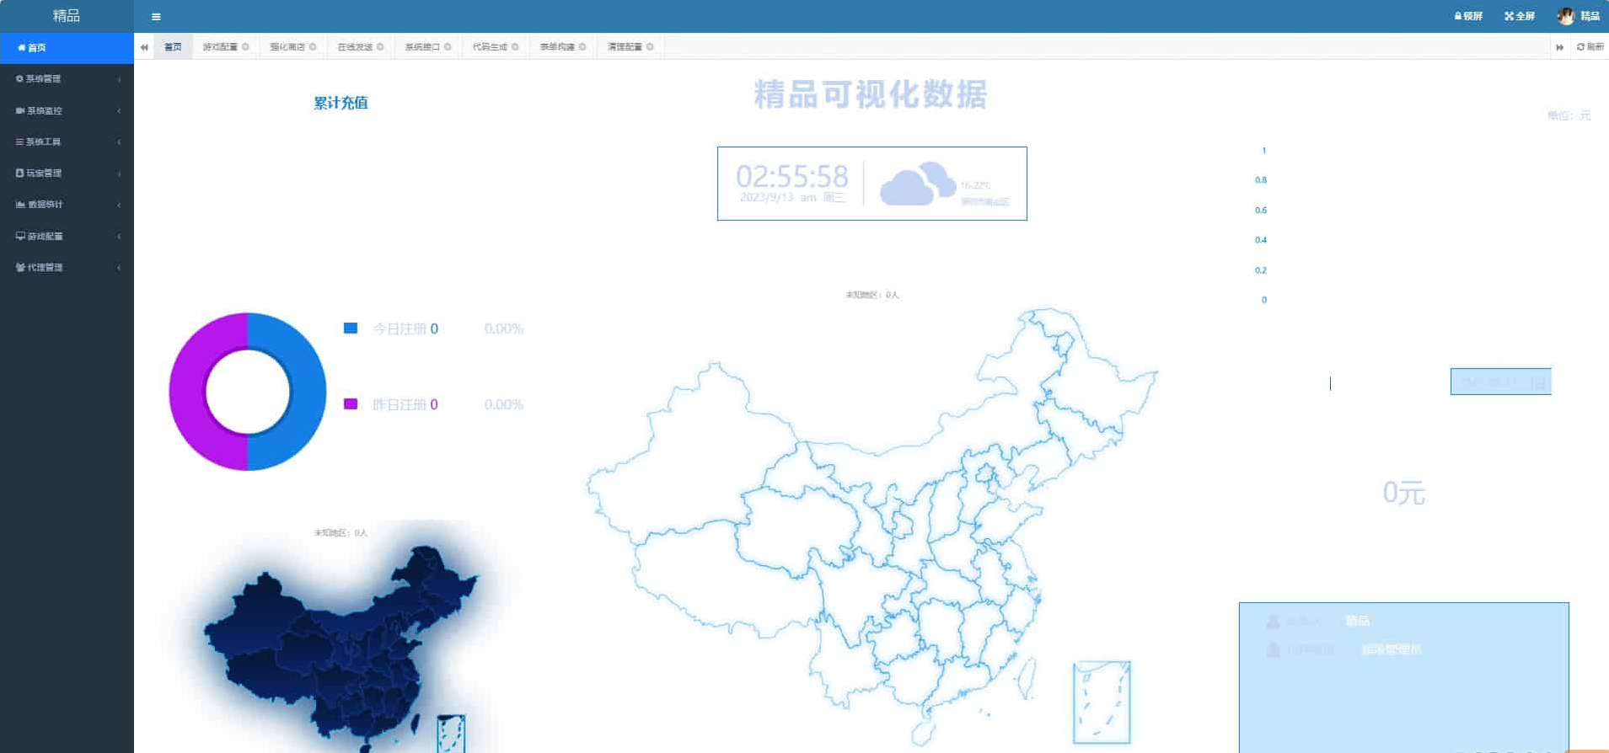Viewport: 1609px width, 753px height.
Task: Expand the 数据统计 sidebar menu
Action: coord(66,205)
